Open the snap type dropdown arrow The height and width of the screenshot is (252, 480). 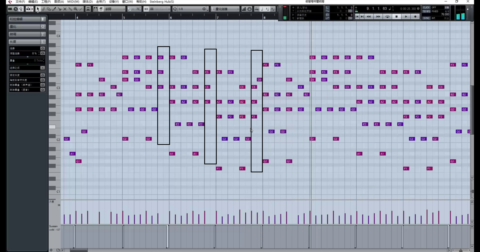coord(169,9)
